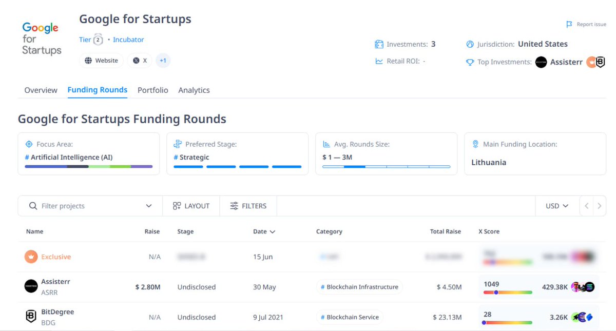Switch to the Overview tab
Image resolution: width=616 pixels, height=331 pixels.
(x=41, y=90)
